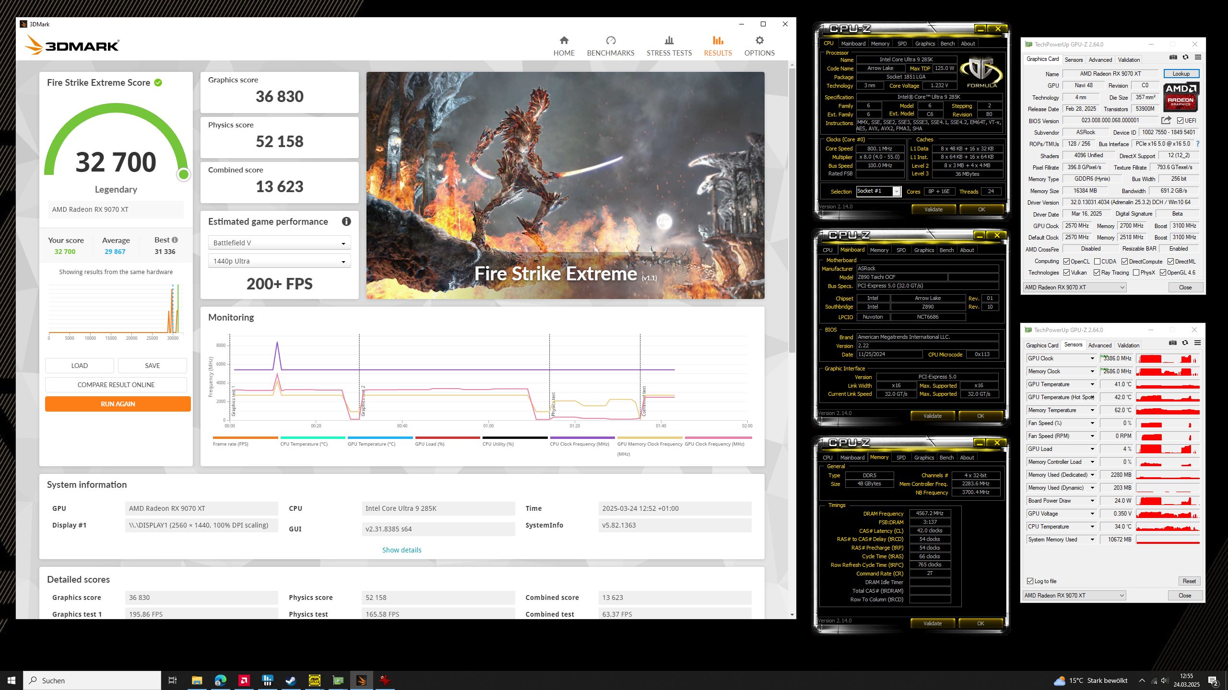Click the Bus Interface question mark in GPU-Z

point(1198,144)
